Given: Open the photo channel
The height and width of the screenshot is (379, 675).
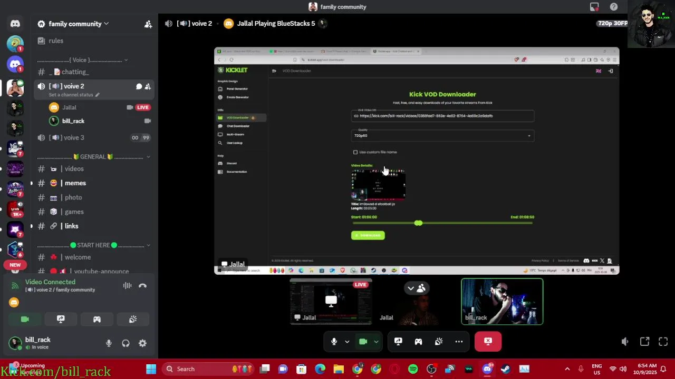Looking at the screenshot, I should (94, 197).
